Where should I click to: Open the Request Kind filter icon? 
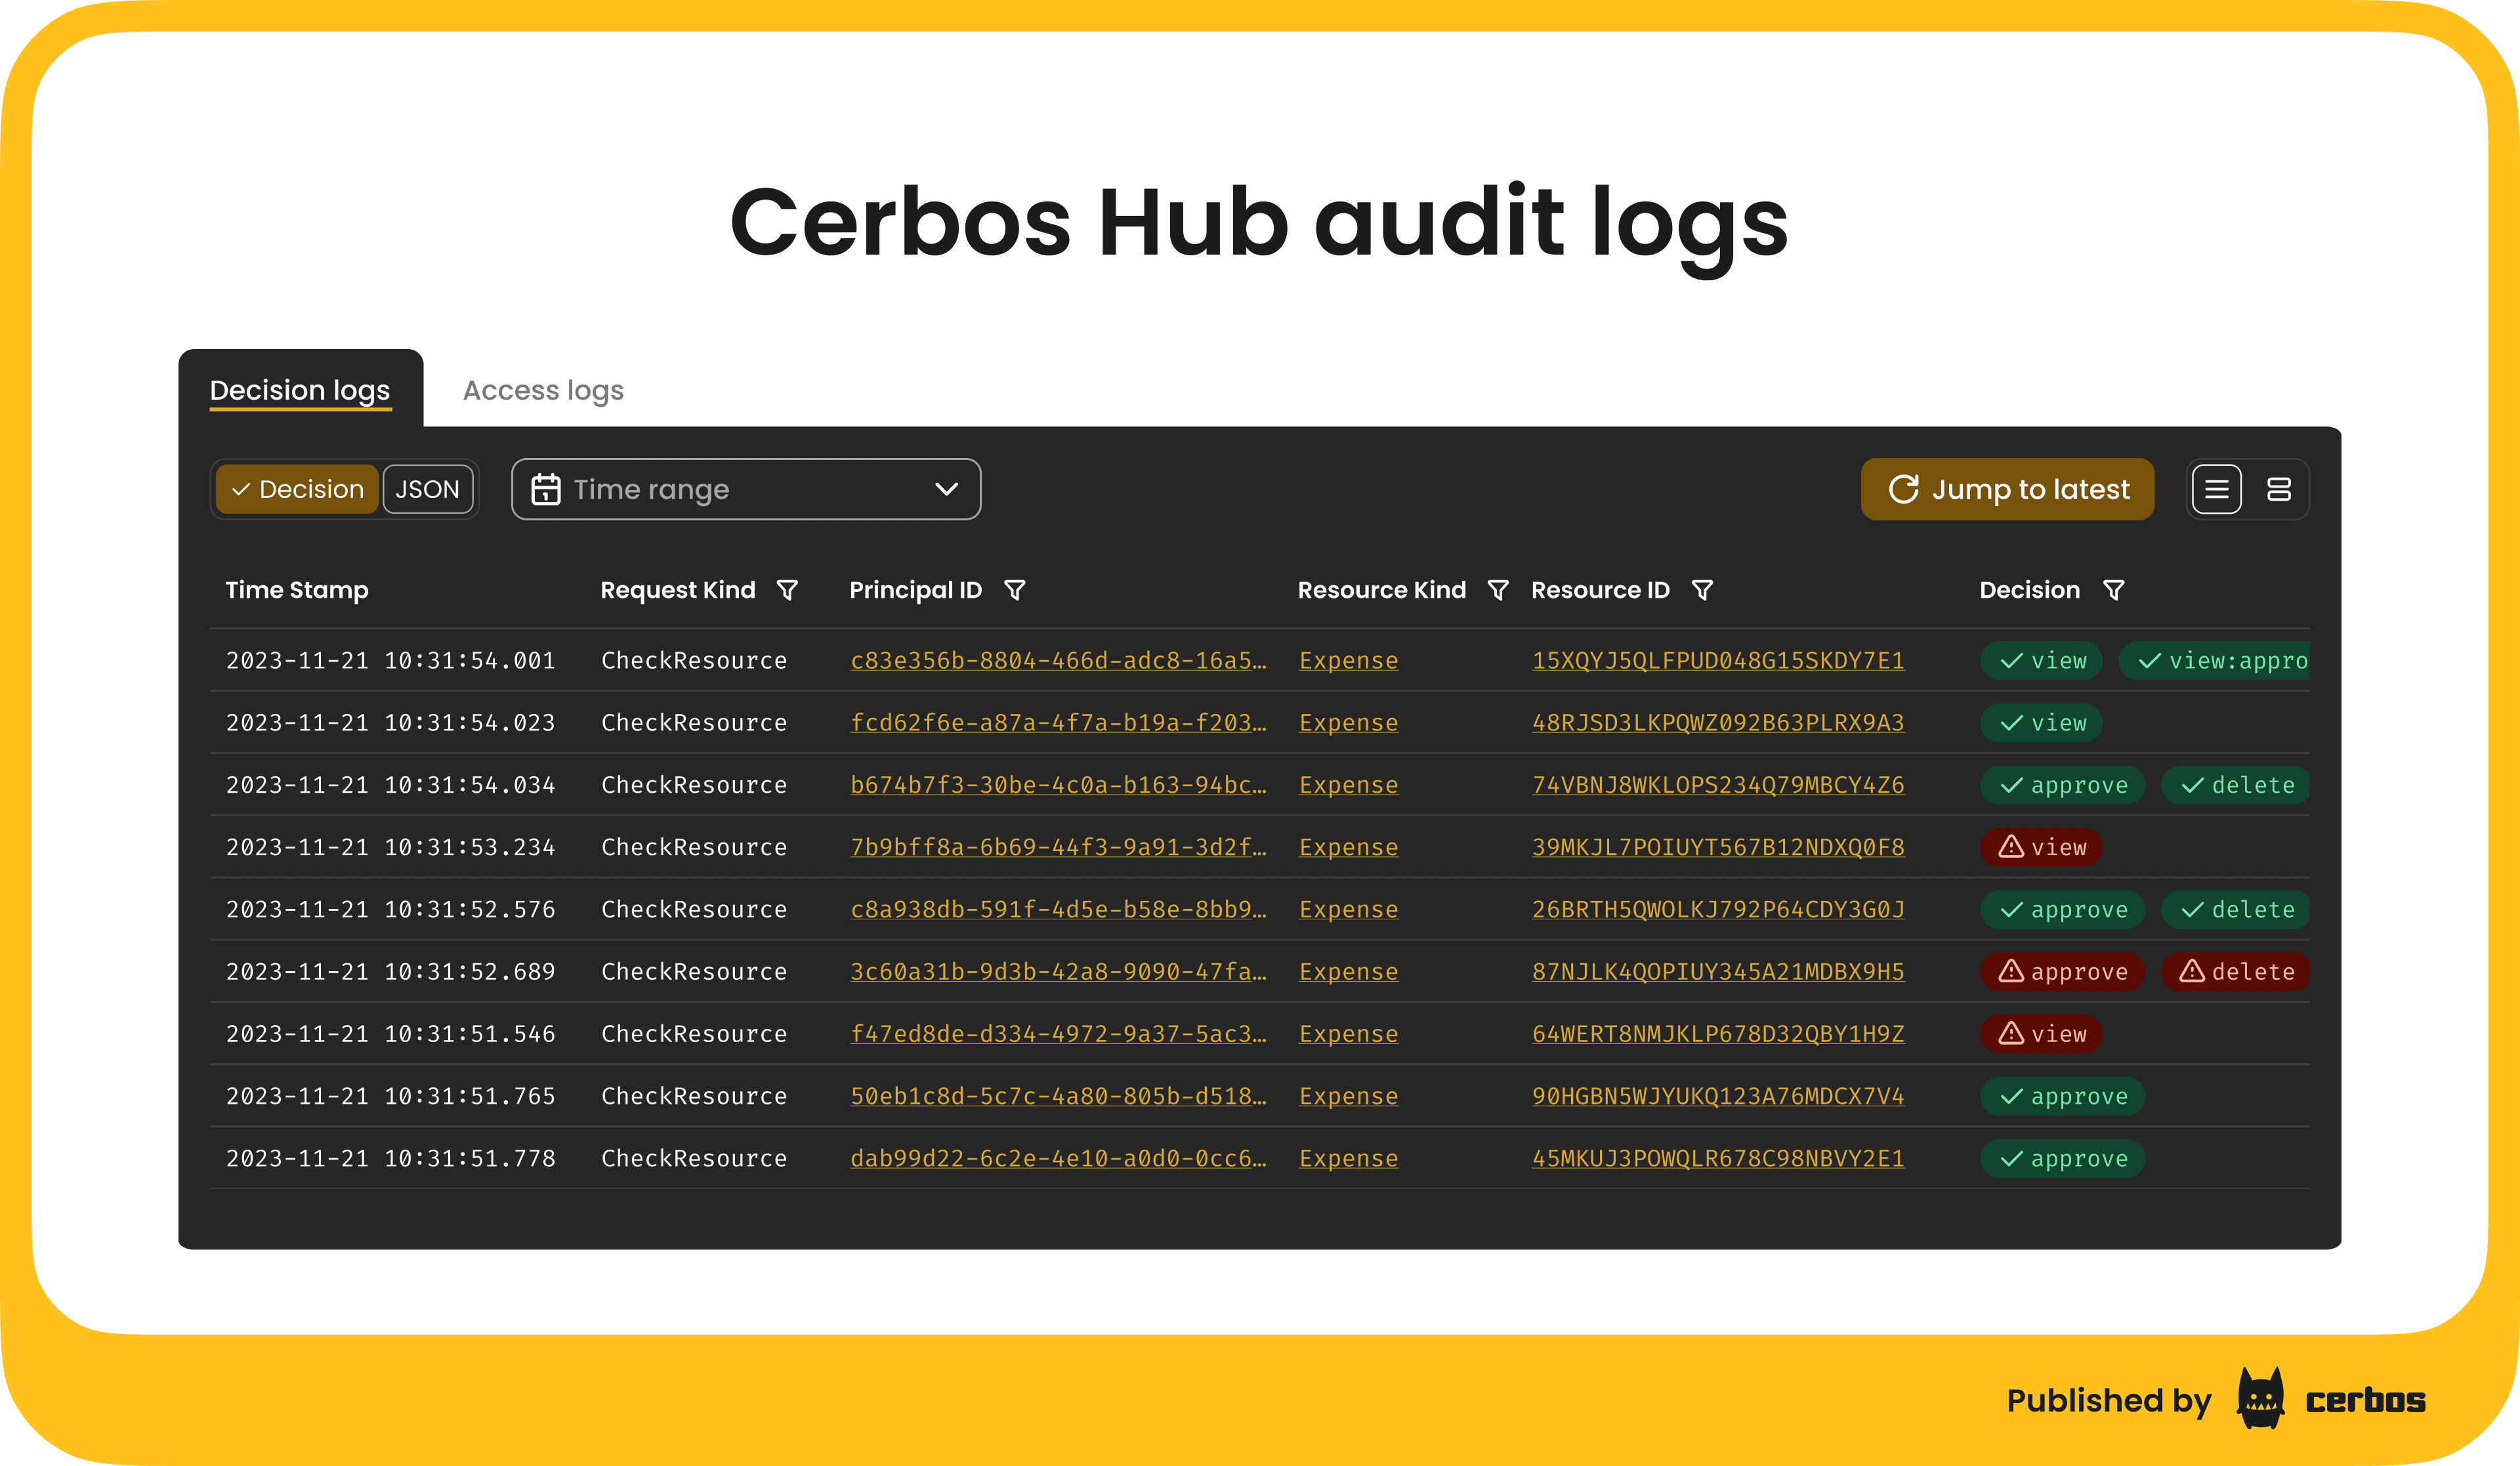point(789,590)
